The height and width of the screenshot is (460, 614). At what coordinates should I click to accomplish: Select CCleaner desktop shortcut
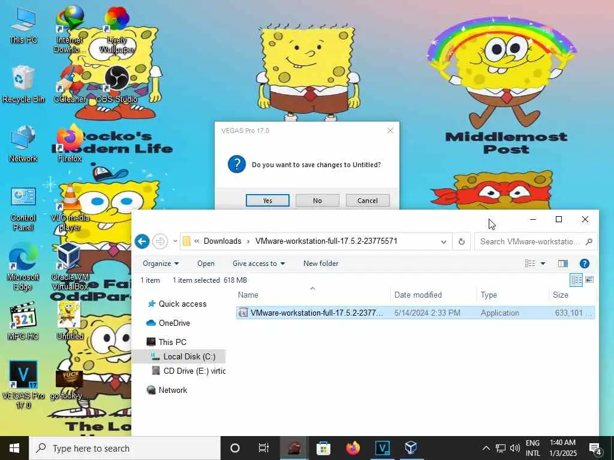[70, 84]
